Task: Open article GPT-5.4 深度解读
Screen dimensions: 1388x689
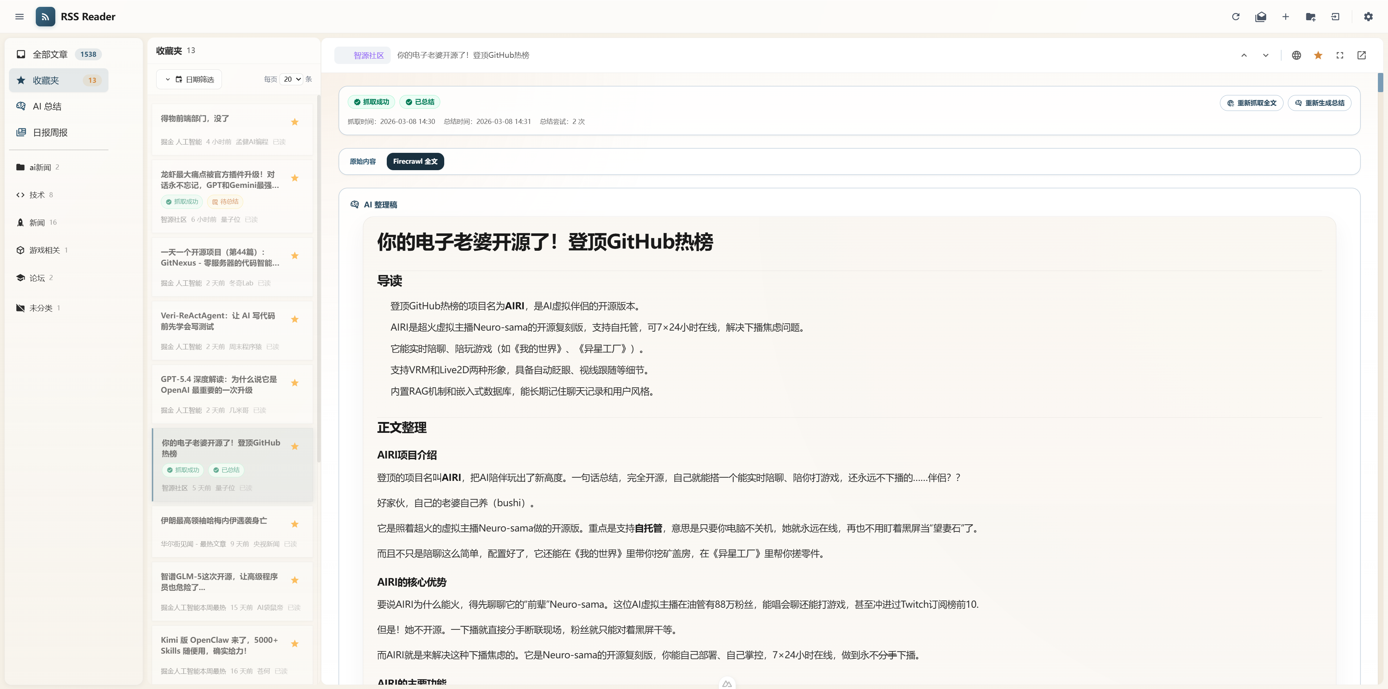Action: 232,394
